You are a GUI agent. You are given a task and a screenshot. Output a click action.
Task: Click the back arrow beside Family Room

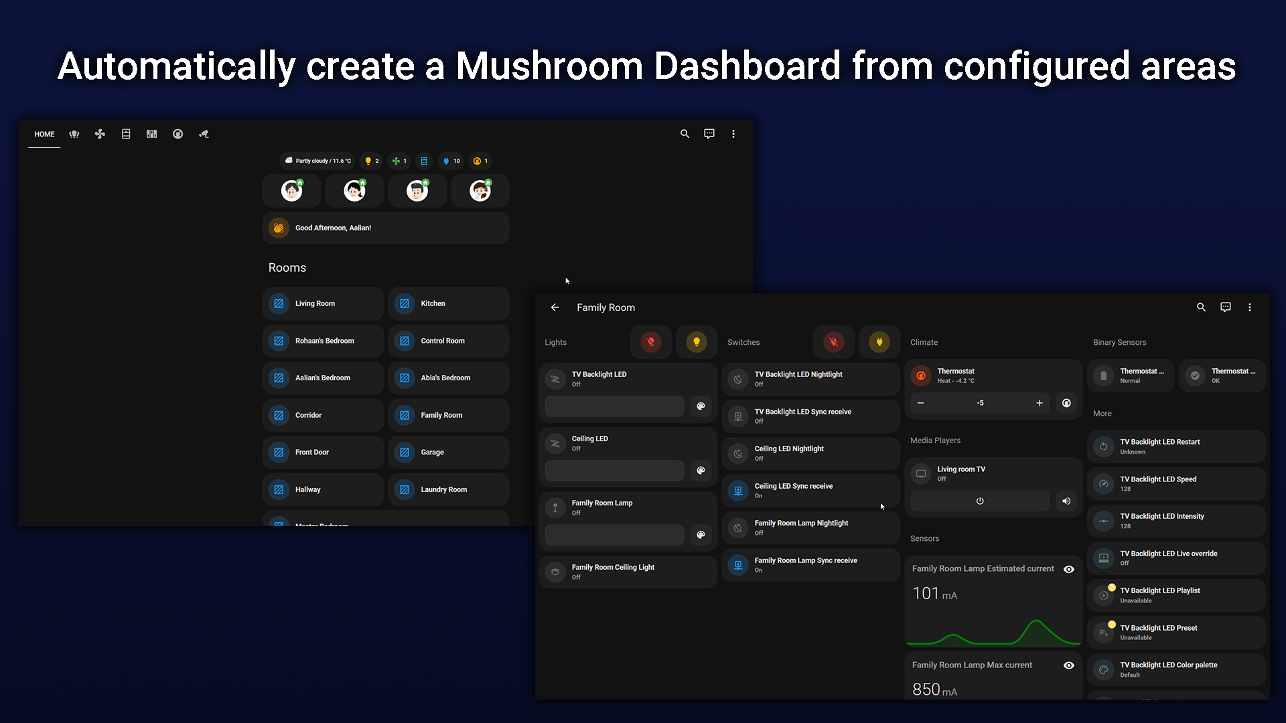pos(555,307)
